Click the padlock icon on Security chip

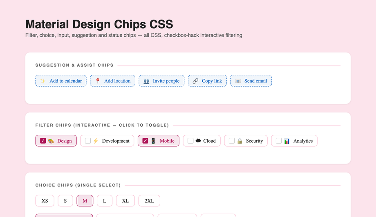239,141
